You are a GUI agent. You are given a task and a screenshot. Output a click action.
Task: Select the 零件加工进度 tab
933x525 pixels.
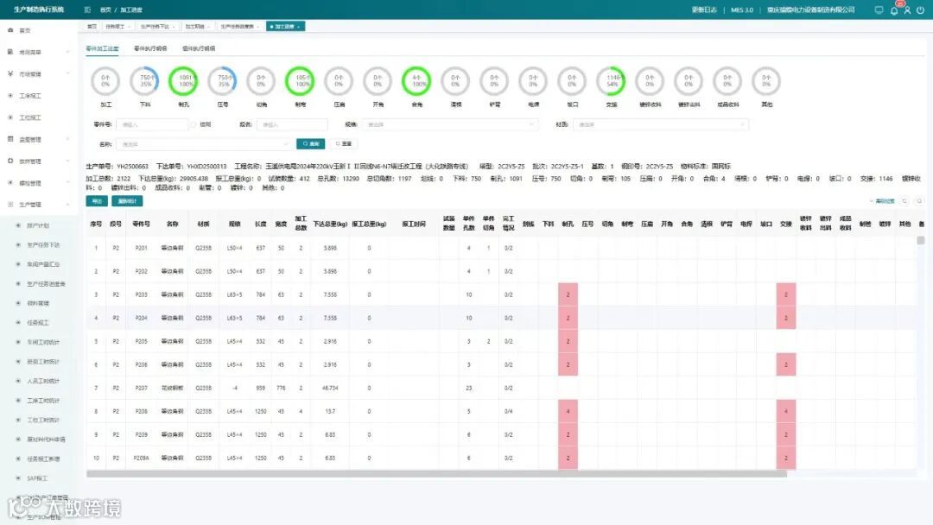102,48
